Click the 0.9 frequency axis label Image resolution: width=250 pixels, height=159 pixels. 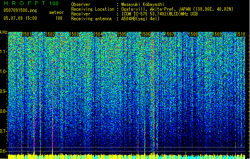tap(3, 91)
